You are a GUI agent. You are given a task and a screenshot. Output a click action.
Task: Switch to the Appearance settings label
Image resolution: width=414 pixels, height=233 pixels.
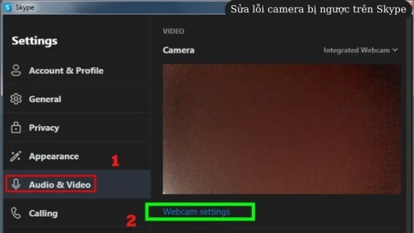(54, 156)
